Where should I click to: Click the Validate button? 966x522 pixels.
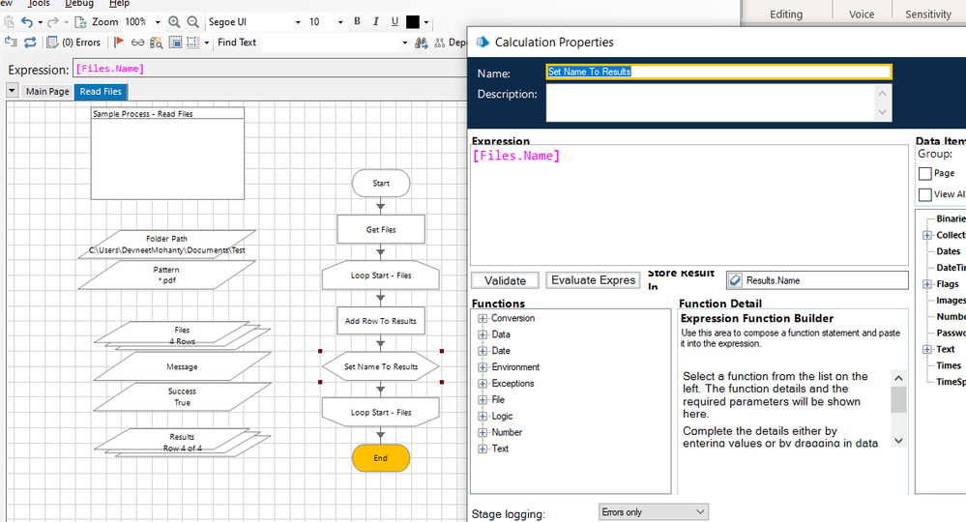click(x=505, y=280)
